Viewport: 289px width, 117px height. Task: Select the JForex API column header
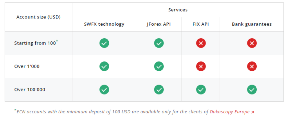159,24
